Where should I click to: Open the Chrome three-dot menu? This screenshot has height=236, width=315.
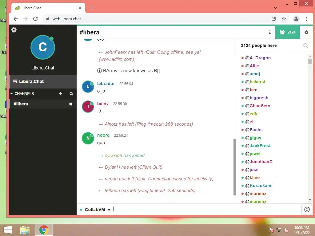tap(306, 19)
